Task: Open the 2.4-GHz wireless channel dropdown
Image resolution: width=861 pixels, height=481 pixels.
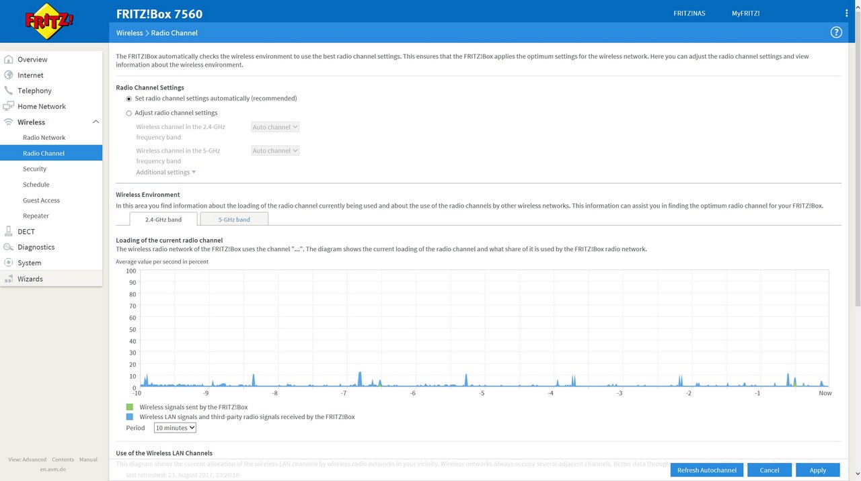Action: click(x=275, y=127)
